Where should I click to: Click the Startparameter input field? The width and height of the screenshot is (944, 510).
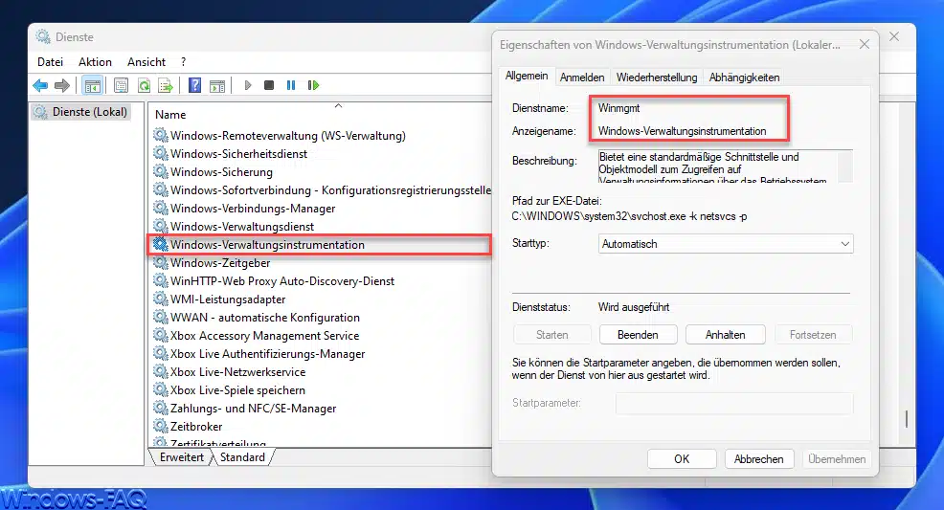734,404
